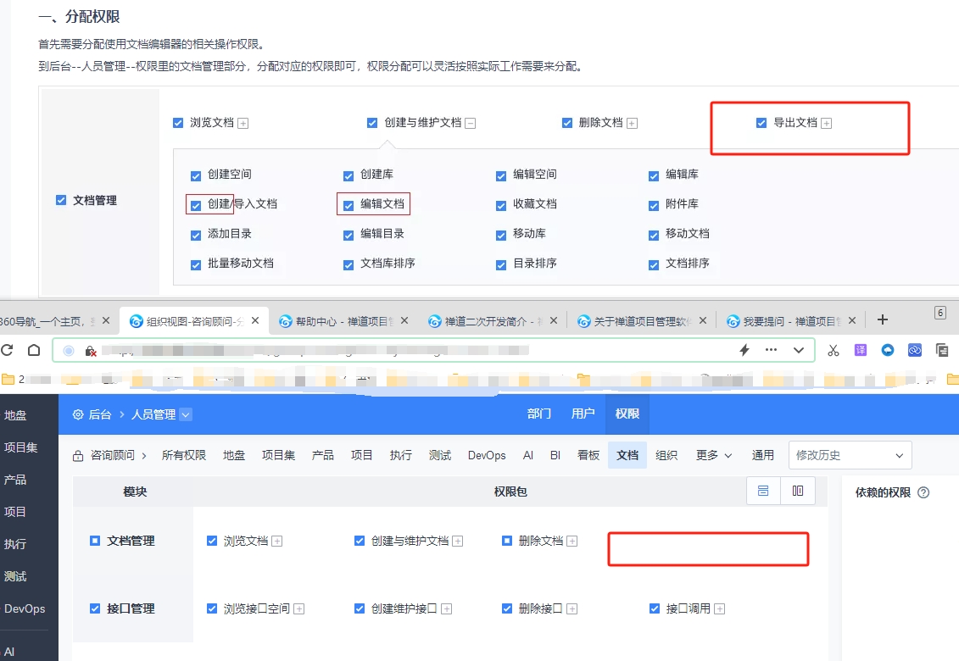Toggle the 浏览接口空间 checkbox

click(212, 608)
